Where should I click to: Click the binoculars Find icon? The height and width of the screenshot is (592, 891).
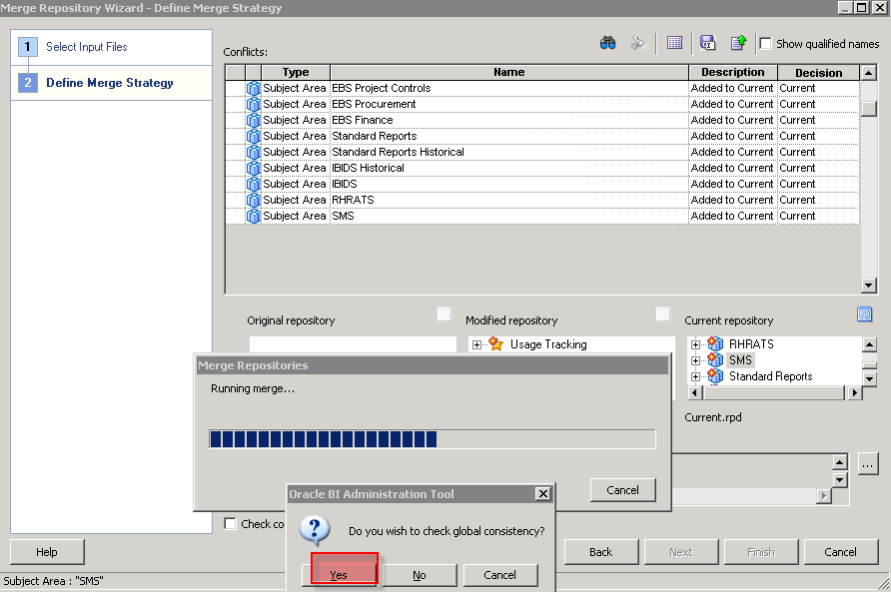[x=607, y=43]
